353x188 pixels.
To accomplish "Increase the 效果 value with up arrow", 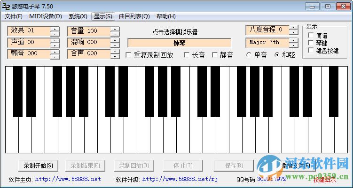I will coord(55,29).
